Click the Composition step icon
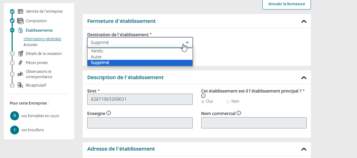The image size is (357, 158). (20, 21)
